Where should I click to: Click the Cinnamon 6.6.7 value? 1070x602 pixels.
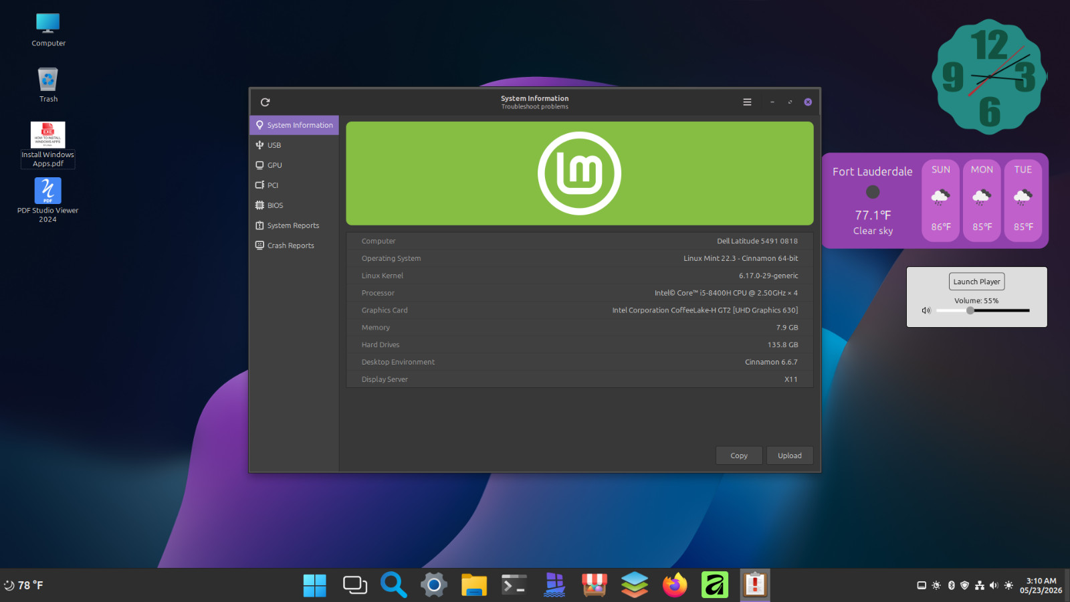771,362
